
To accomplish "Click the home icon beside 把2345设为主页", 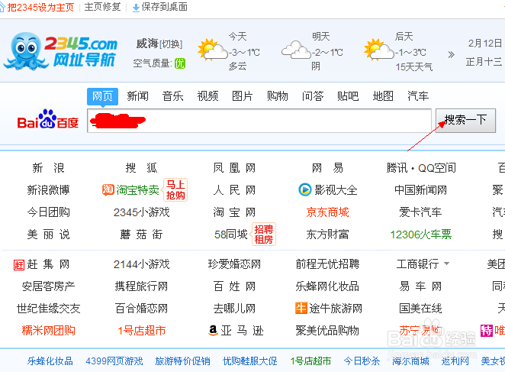I will click(x=2, y=7).
